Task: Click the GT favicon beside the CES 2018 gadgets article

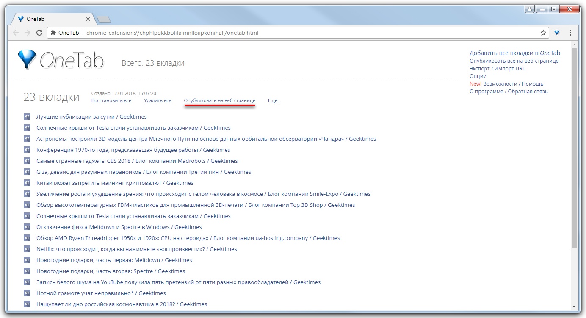Action: pos(27,161)
